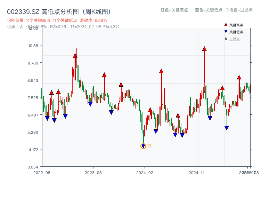Click the orange-circled T1 low marker

click(x=143, y=146)
